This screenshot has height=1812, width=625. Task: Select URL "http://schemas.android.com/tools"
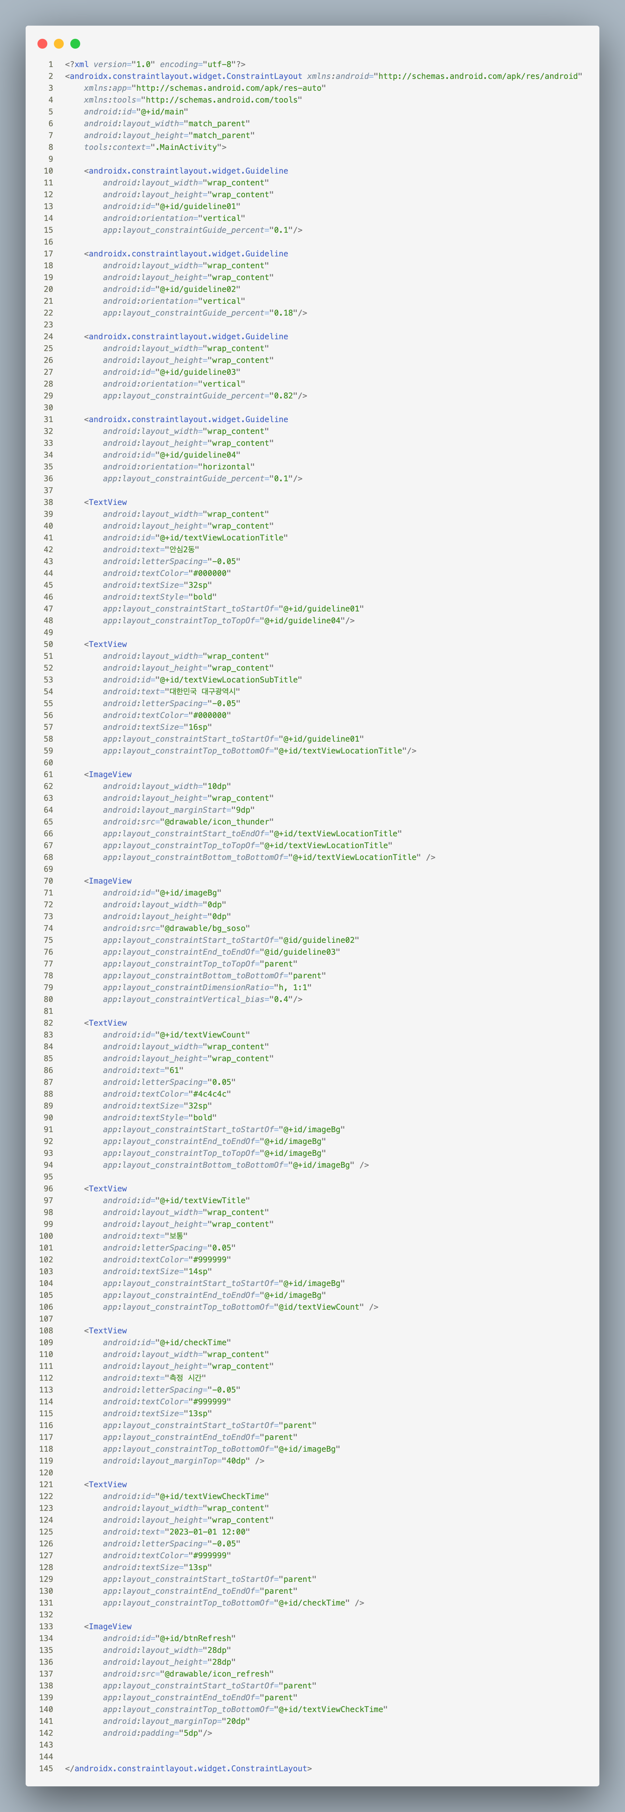[x=221, y=100]
